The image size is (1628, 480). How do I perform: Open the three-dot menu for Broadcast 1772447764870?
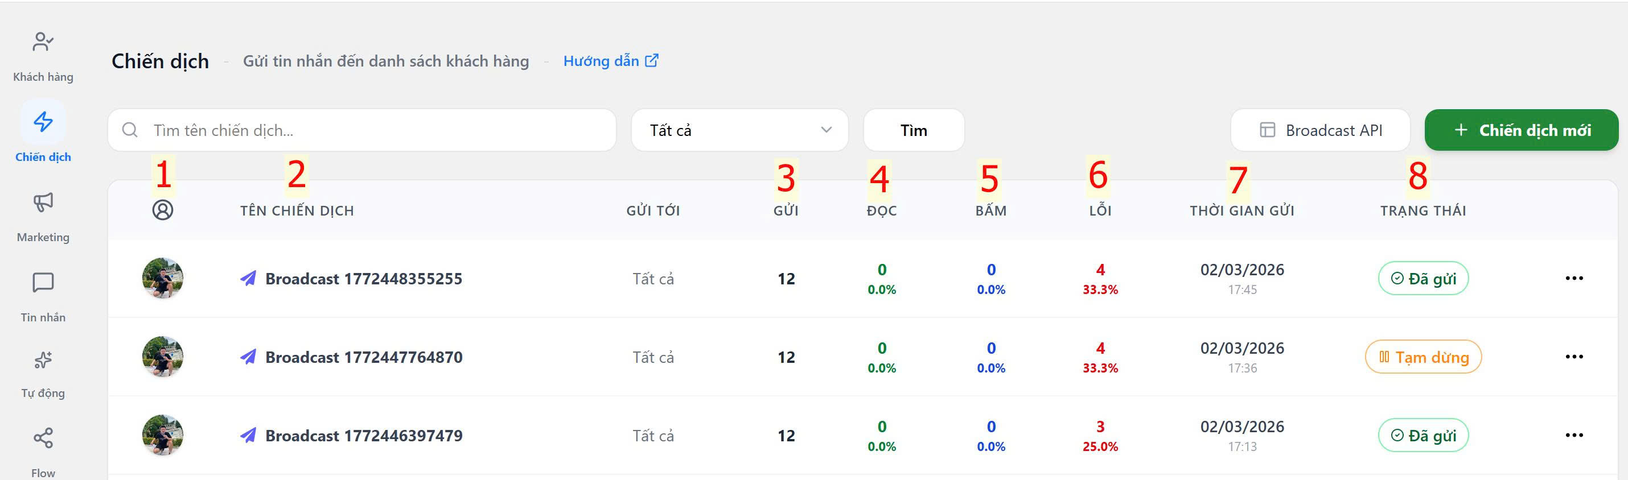(1574, 357)
